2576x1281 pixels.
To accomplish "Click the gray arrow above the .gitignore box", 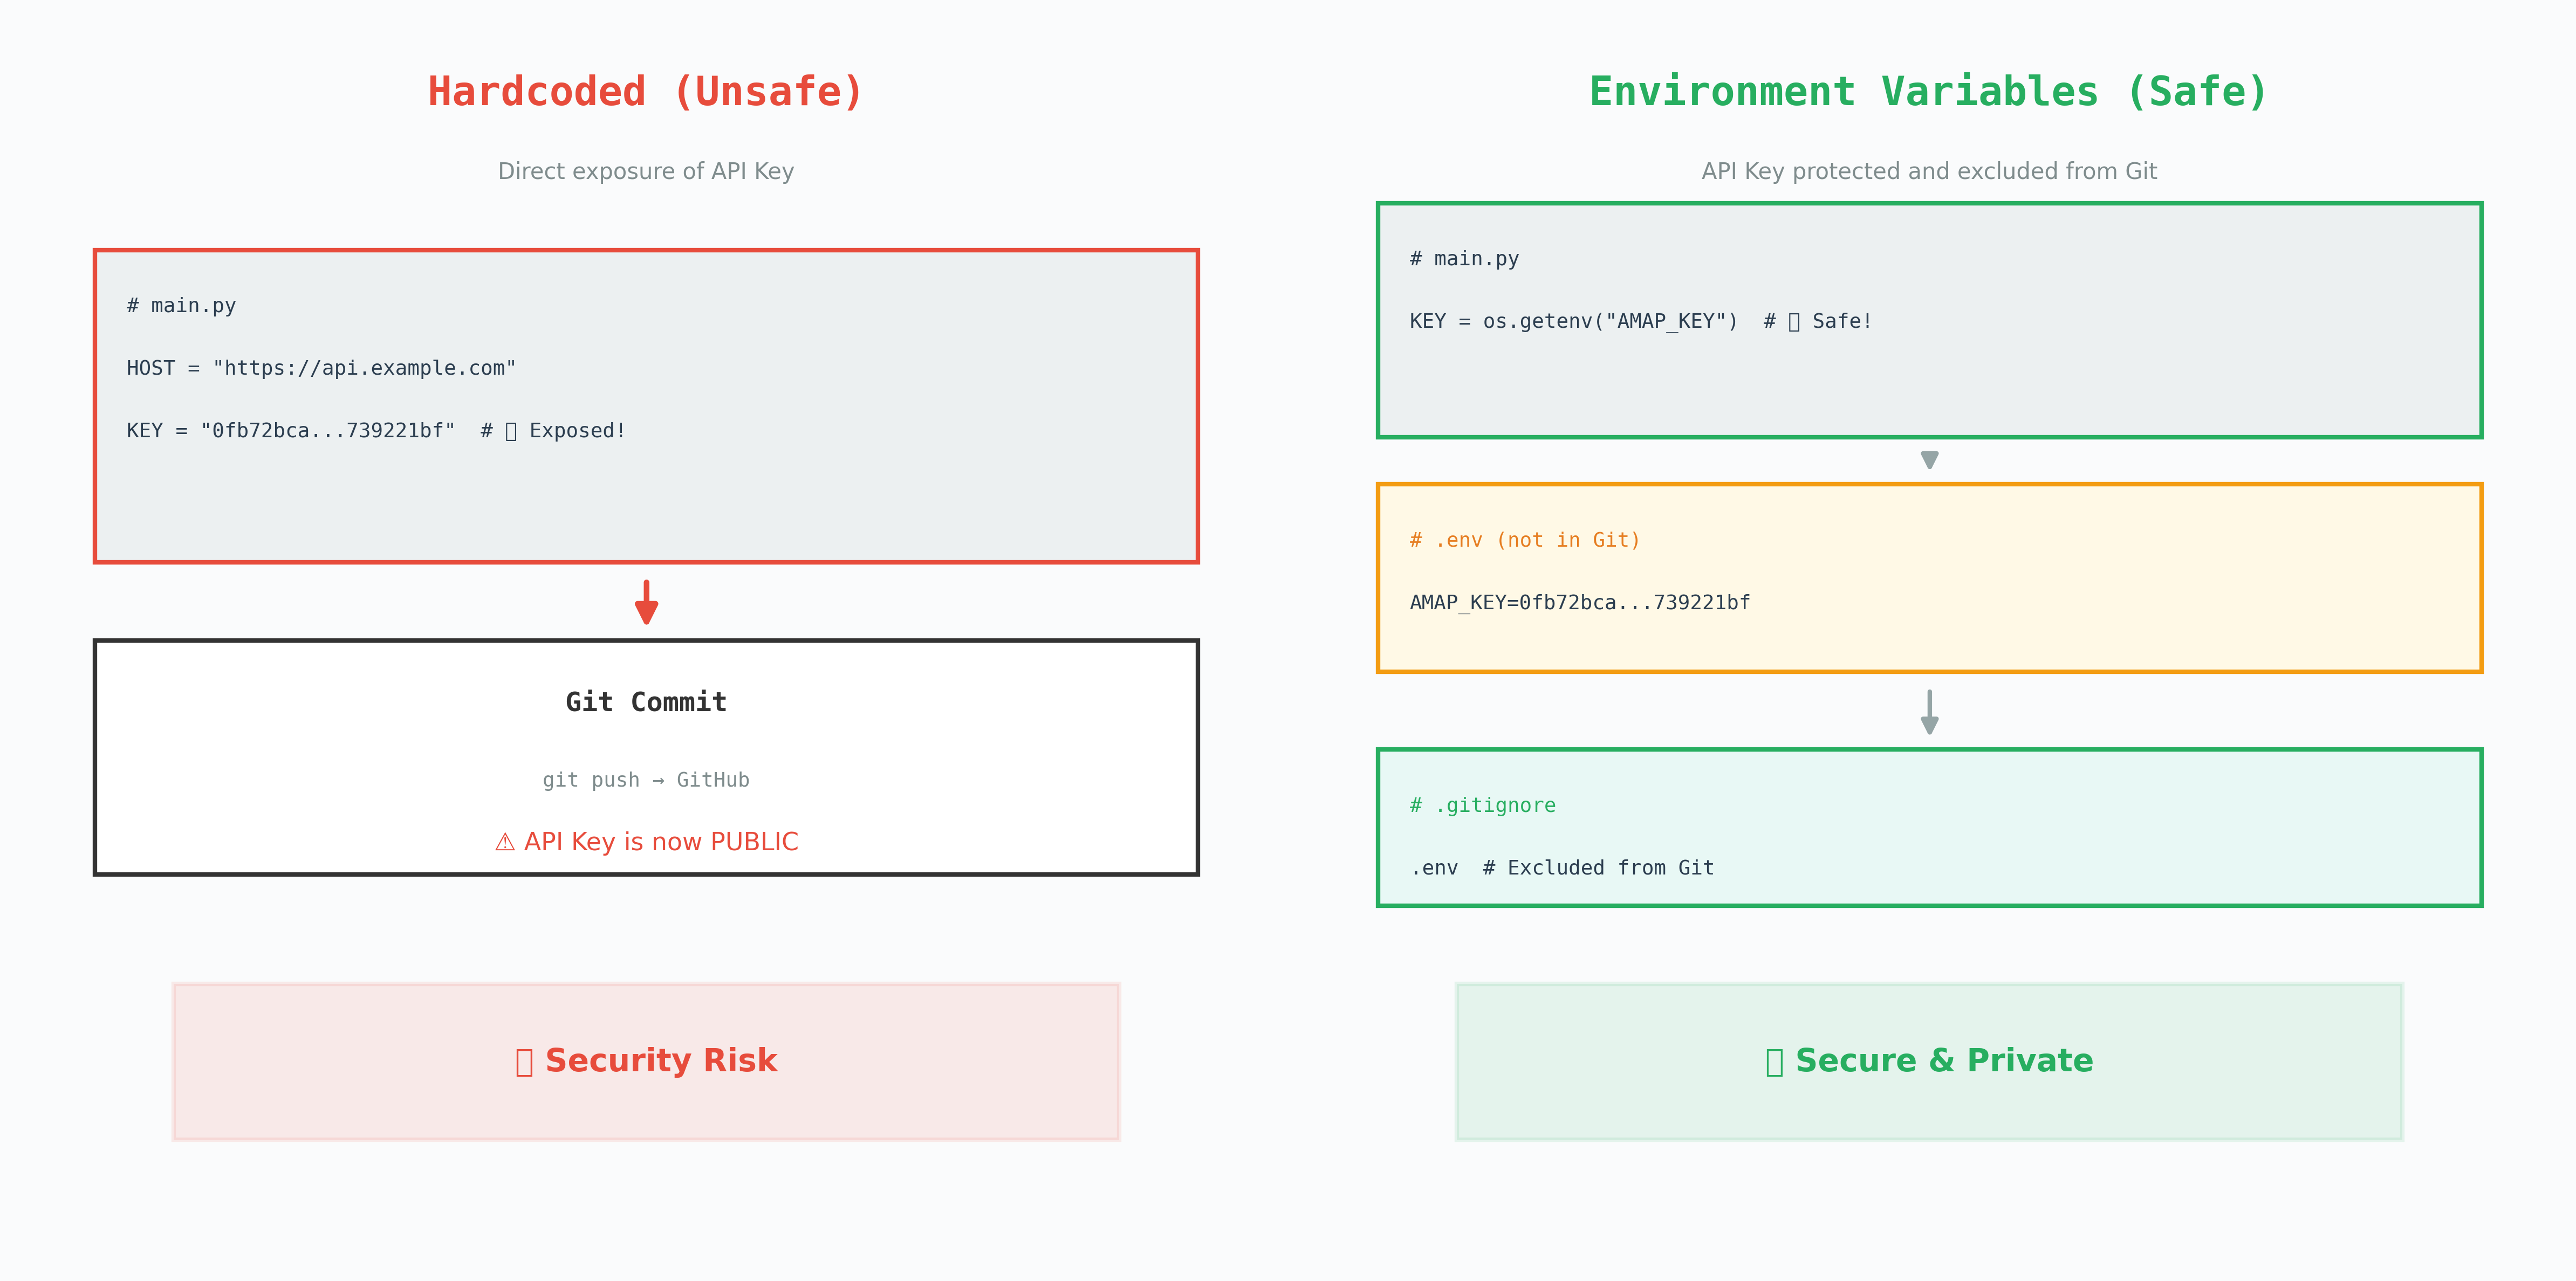I will (1929, 712).
